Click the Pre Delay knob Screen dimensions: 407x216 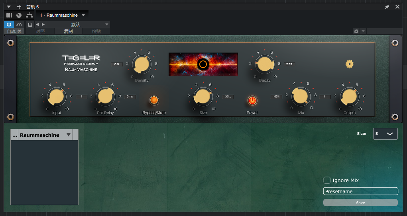point(105,96)
